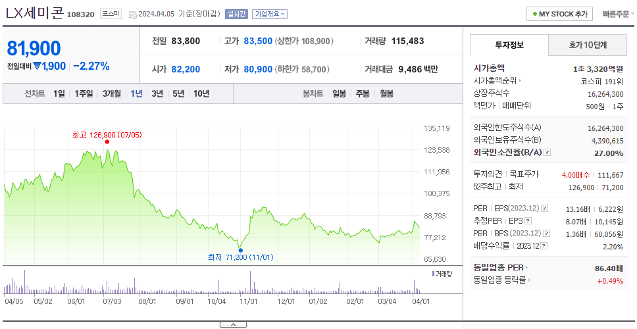Click the 상한가 108,900 text
Image resolution: width=637 pixels, height=329 pixels.
point(305,41)
